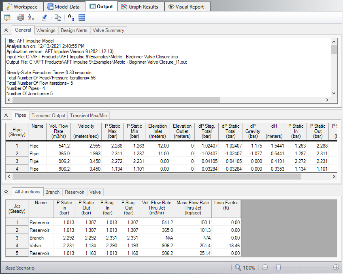Show the Valve Summary tab

coord(109,30)
